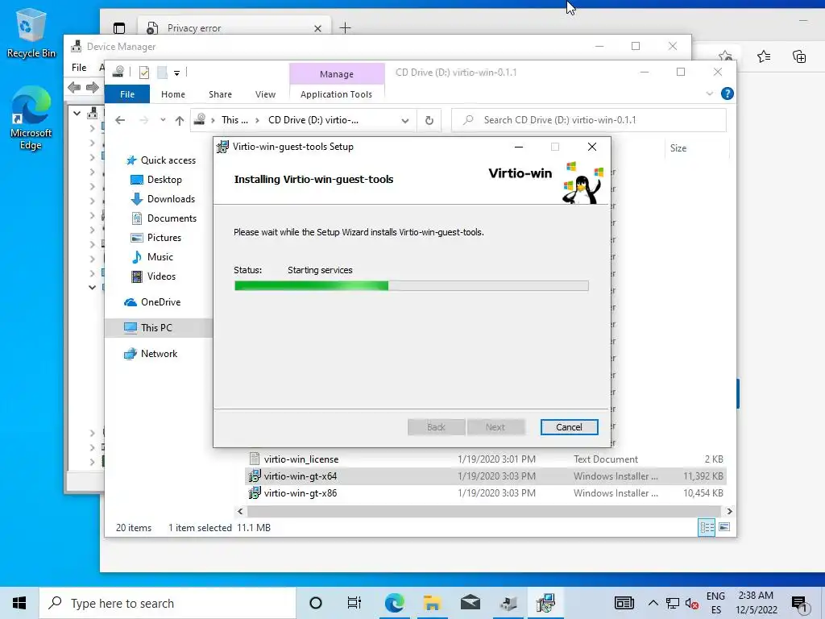The image size is (825, 619).
Task: Select the virtio-win-gt-x64 installer file
Action: pyautogui.click(x=301, y=476)
